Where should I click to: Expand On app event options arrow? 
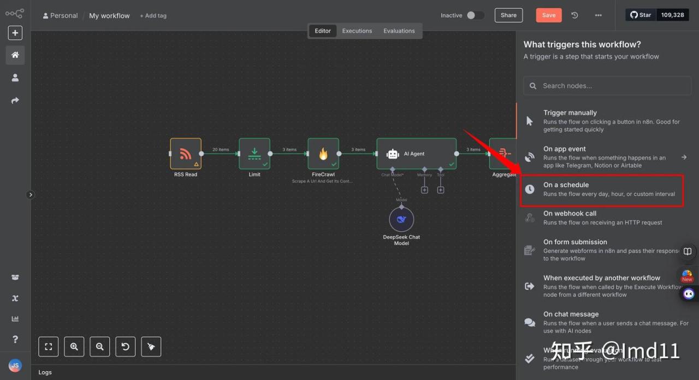coord(684,157)
